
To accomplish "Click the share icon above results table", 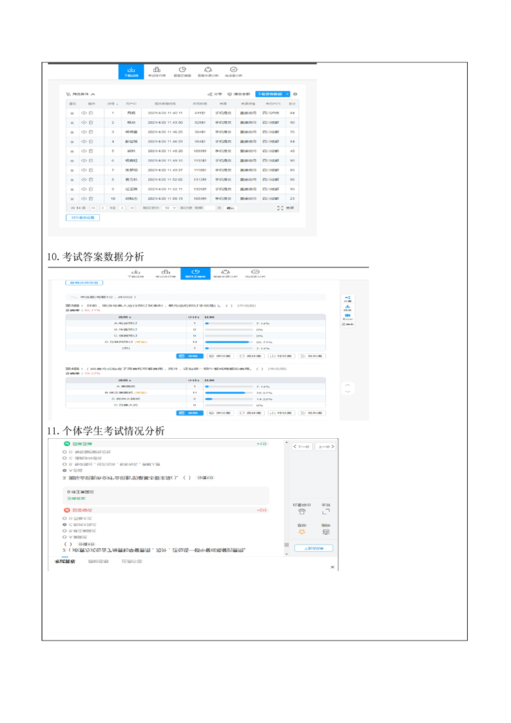I will [x=210, y=94].
